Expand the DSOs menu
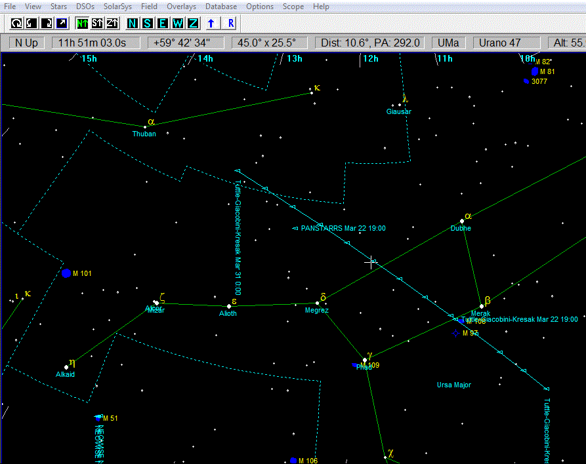 (x=85, y=7)
